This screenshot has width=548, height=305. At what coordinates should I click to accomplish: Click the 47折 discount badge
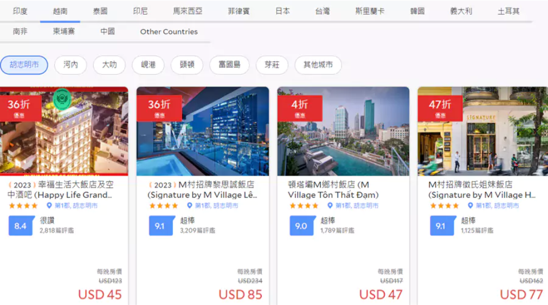click(440, 108)
